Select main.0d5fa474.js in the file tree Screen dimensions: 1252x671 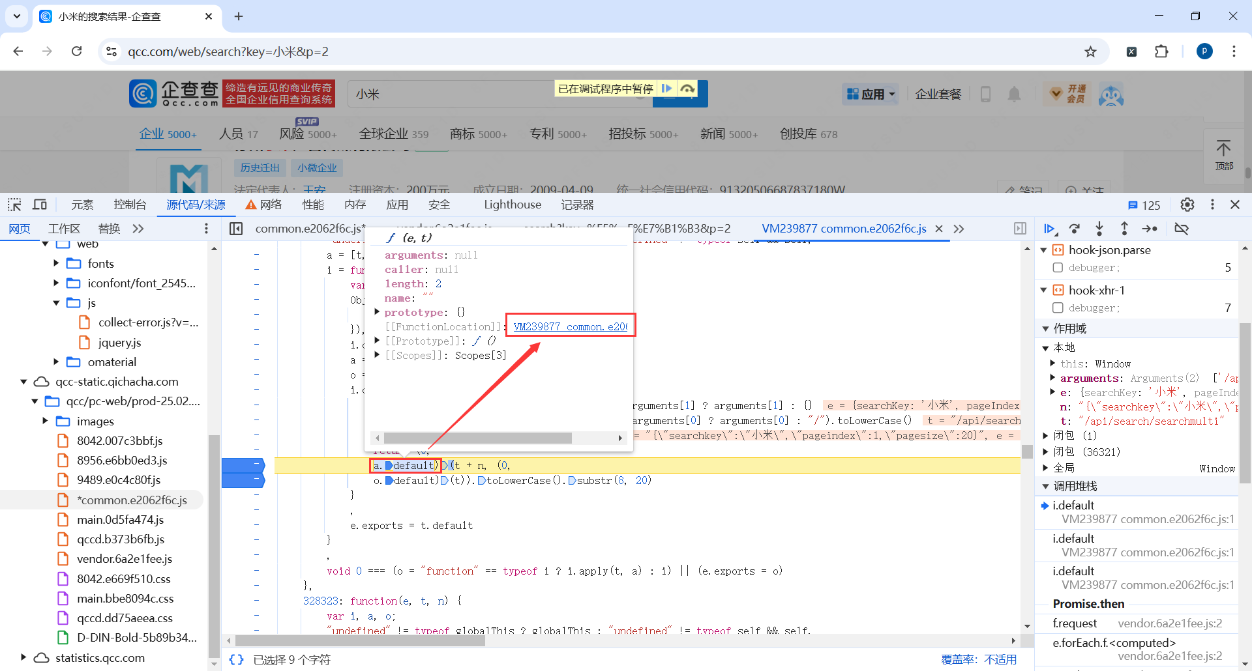click(120, 519)
